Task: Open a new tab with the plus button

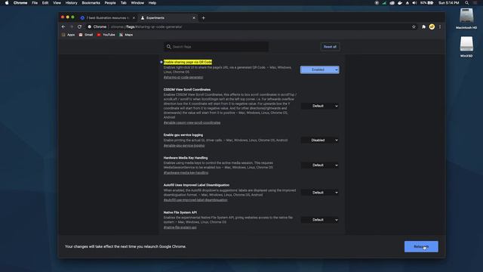Action: coord(203,18)
